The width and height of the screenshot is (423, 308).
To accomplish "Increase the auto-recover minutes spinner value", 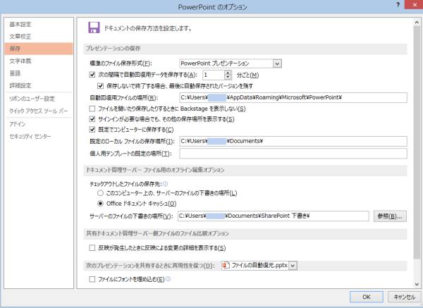I will click(228, 73).
